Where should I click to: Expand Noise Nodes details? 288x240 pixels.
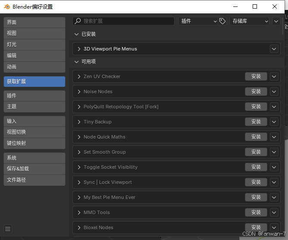tap(79, 92)
